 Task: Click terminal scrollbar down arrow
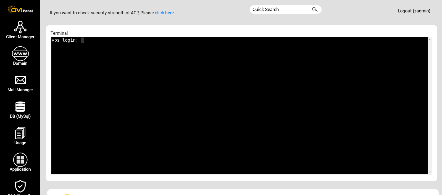pos(430,172)
